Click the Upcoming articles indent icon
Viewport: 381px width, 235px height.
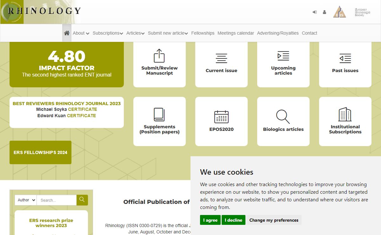click(x=283, y=56)
